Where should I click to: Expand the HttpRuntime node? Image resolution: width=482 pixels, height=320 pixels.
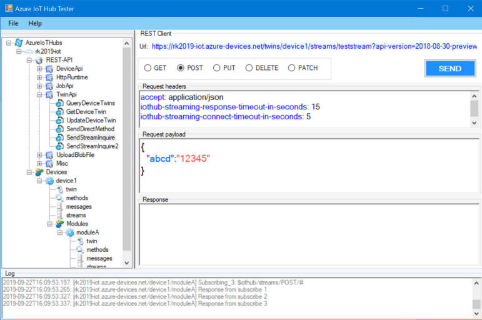click(x=39, y=77)
